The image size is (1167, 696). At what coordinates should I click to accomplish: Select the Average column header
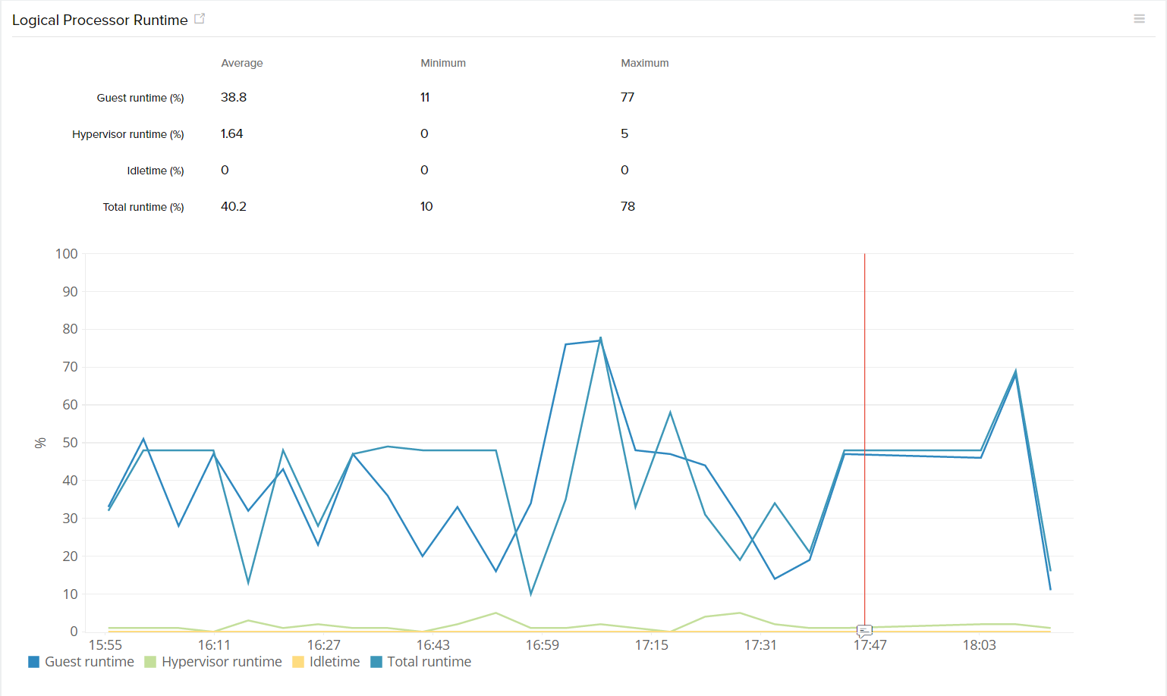242,63
